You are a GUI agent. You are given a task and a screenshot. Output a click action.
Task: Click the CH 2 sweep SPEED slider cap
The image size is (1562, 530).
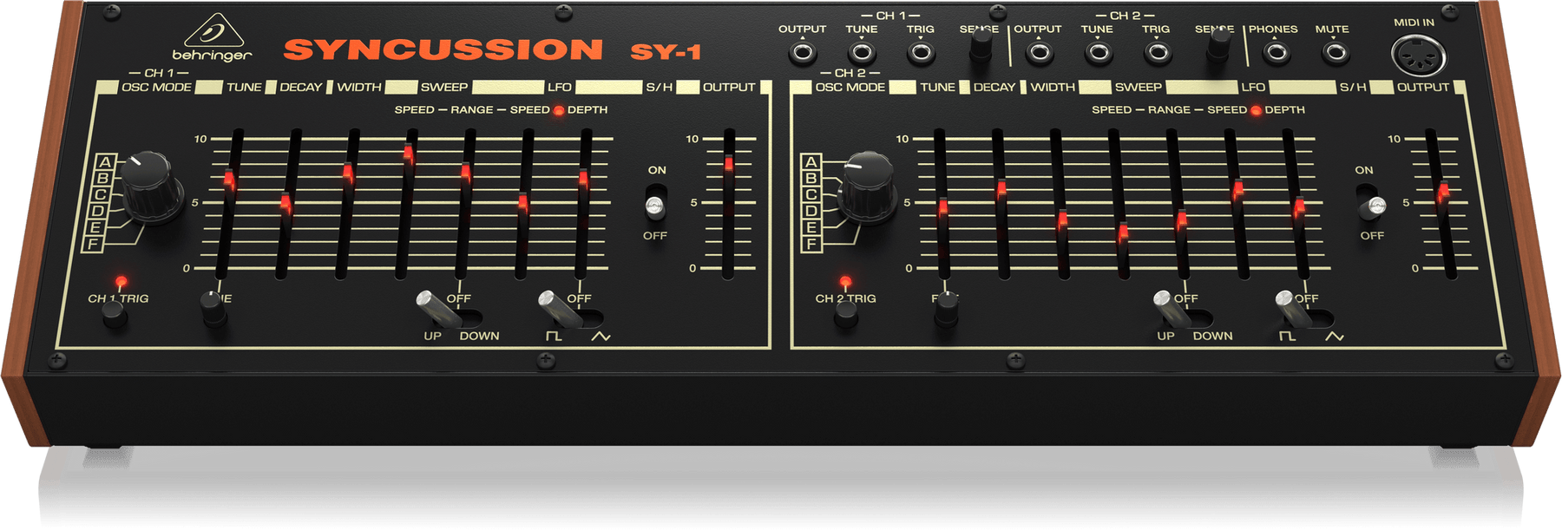1123,232
